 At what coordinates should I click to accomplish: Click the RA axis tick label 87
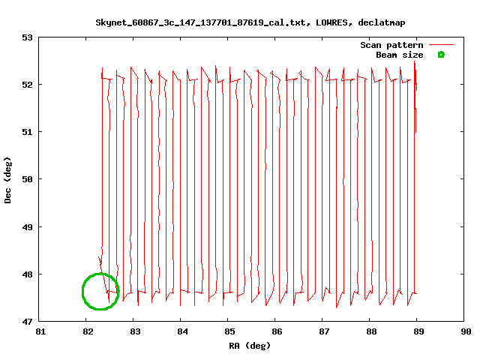coord(324,331)
